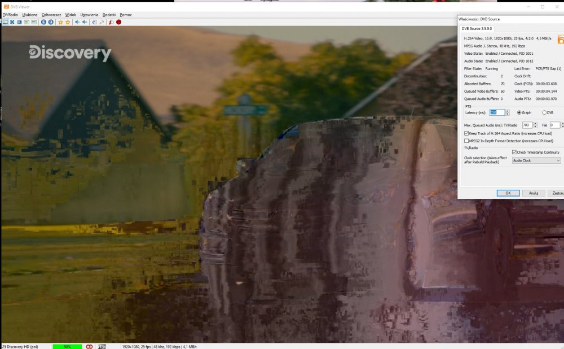Open the Audio Clock selection dropdown
The image size is (564, 349).
point(536,160)
